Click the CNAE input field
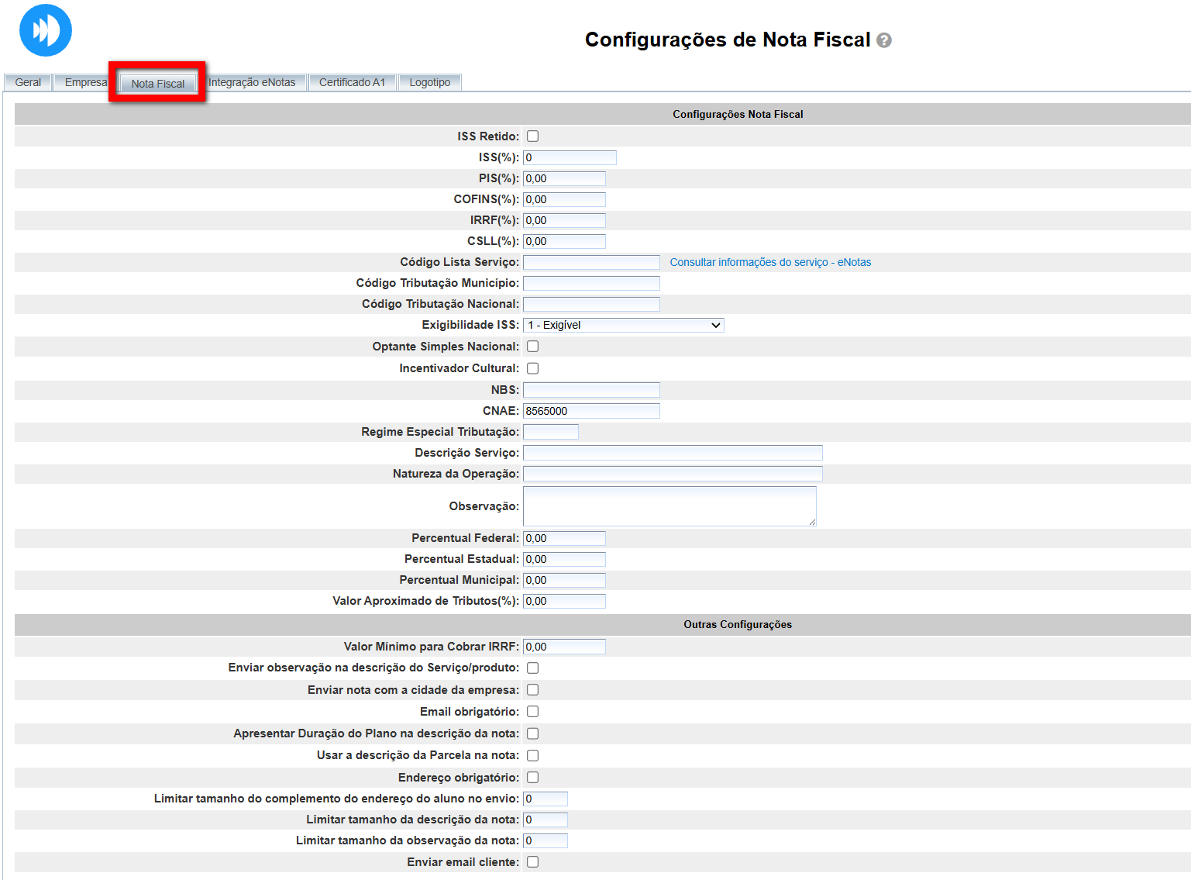This screenshot has width=1191, height=880. click(590, 411)
